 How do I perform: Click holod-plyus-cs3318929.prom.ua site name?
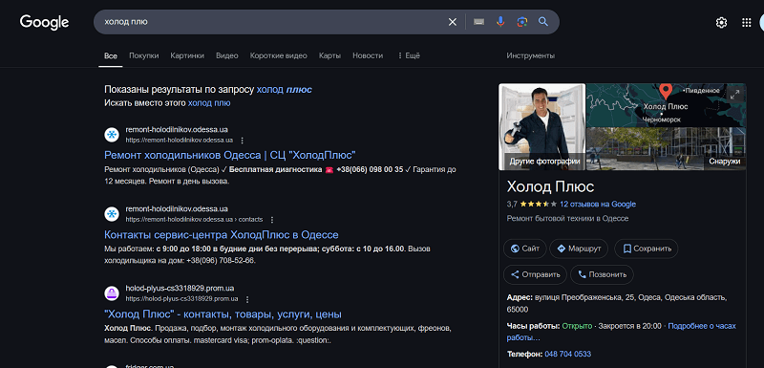coord(180,289)
